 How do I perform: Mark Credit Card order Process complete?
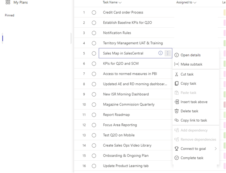pos(94,12)
